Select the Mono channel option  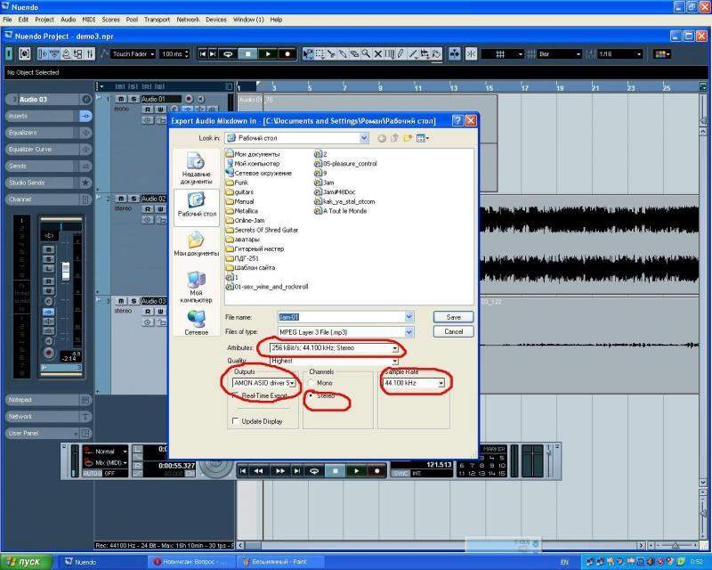(x=311, y=382)
